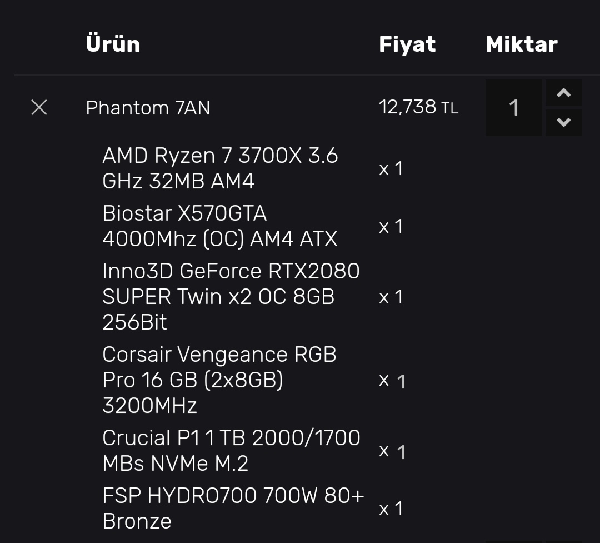Open the Phantom 7AN product link
The height and width of the screenshot is (543, 600).
[148, 108]
